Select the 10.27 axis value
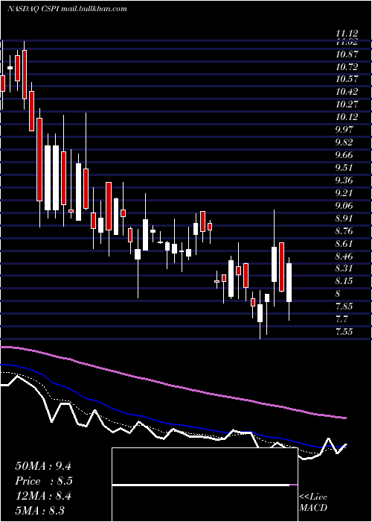The image size is (372, 522). tap(347, 105)
